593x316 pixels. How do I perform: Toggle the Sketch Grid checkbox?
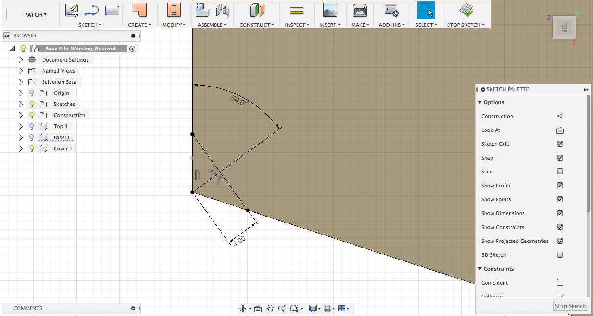tap(560, 144)
